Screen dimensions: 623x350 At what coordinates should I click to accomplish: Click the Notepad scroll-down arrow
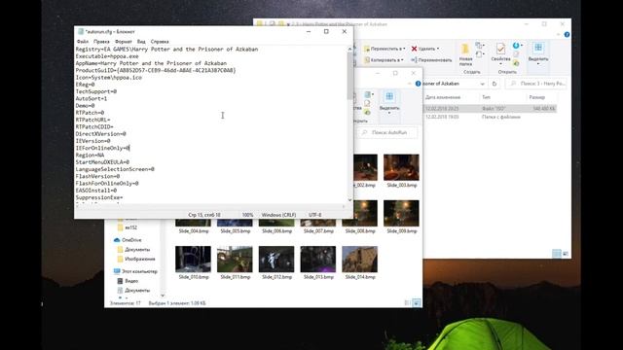click(350, 200)
